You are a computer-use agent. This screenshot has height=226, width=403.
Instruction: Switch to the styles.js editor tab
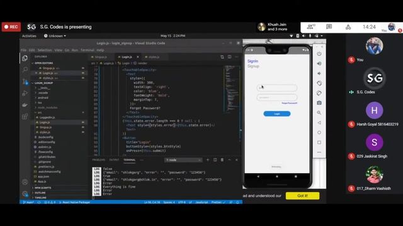click(154, 57)
